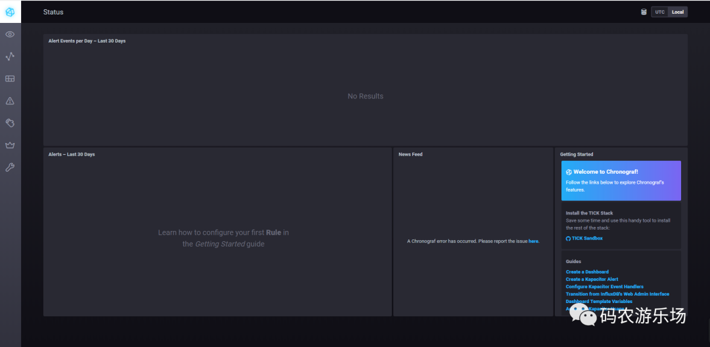
Task: Open Data Explorer graph icon
Action: point(10,56)
